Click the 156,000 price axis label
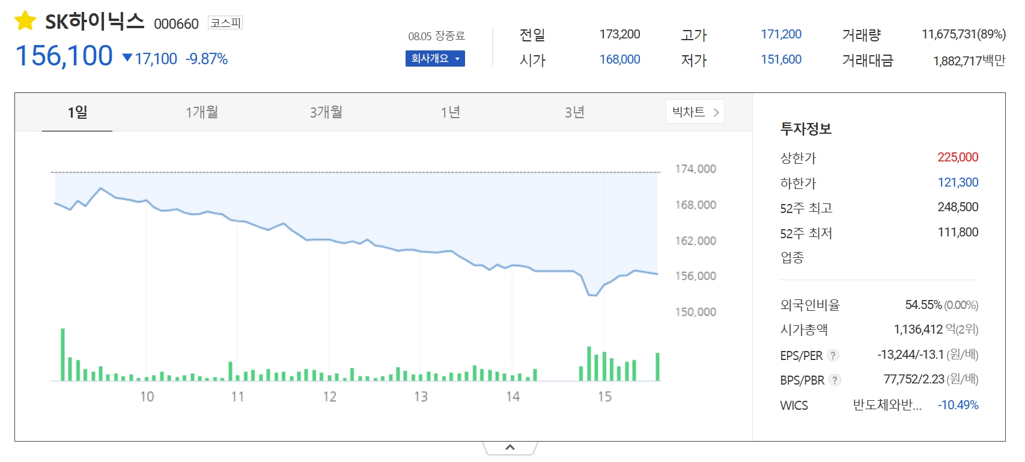 point(695,276)
